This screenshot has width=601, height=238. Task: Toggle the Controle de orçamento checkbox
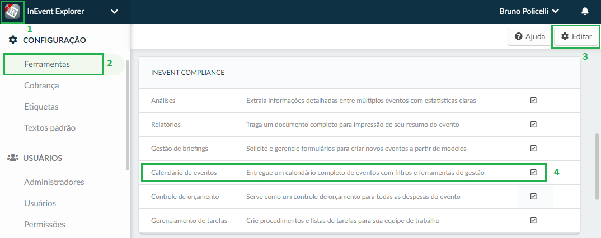click(x=533, y=196)
